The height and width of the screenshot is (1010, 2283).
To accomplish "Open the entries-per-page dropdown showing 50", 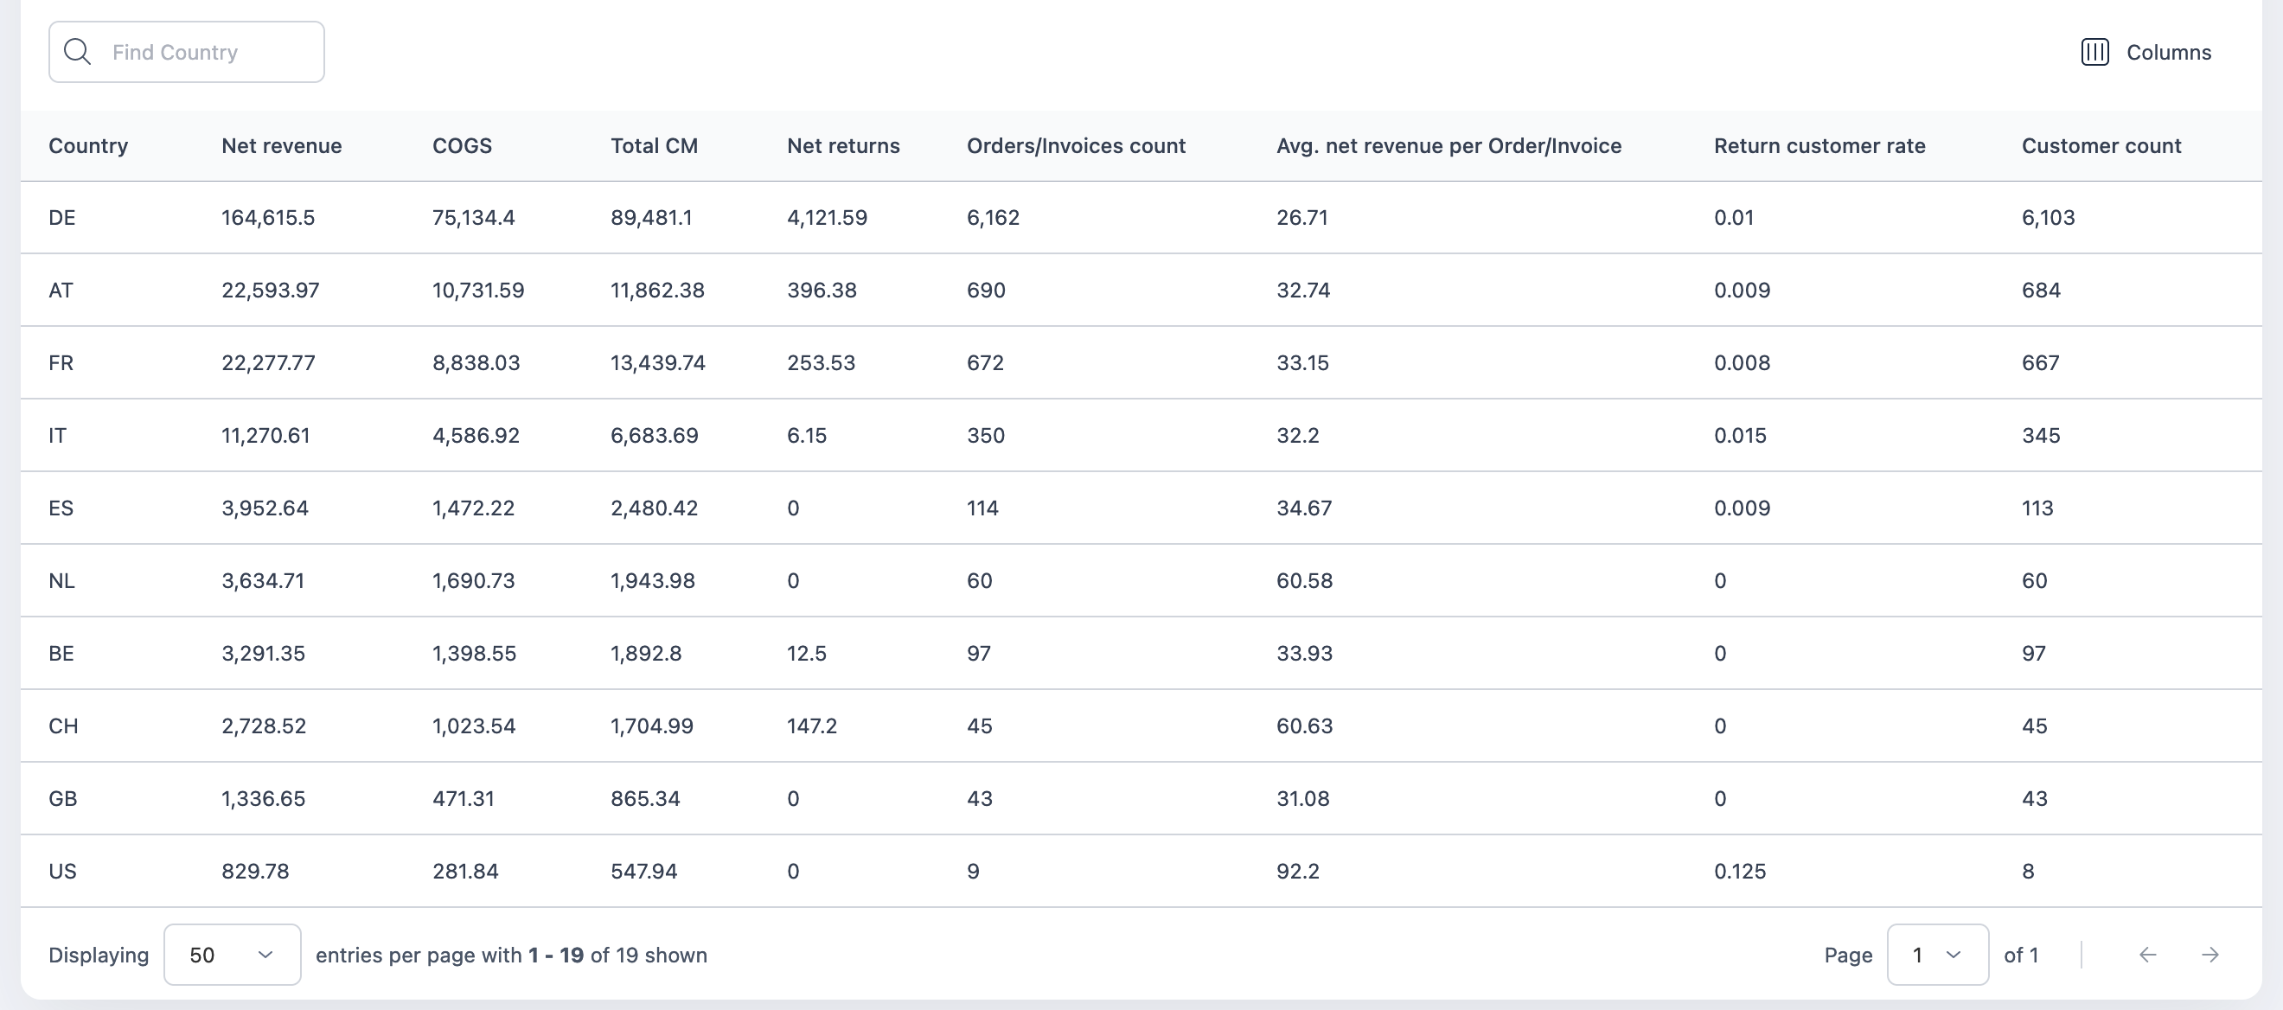I will pos(231,954).
